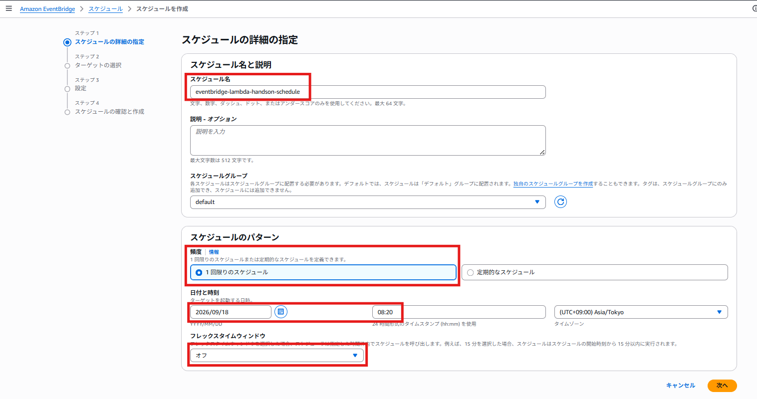Open the フレックスタイムウィンドウ dropdown set to オフ

tap(277, 356)
